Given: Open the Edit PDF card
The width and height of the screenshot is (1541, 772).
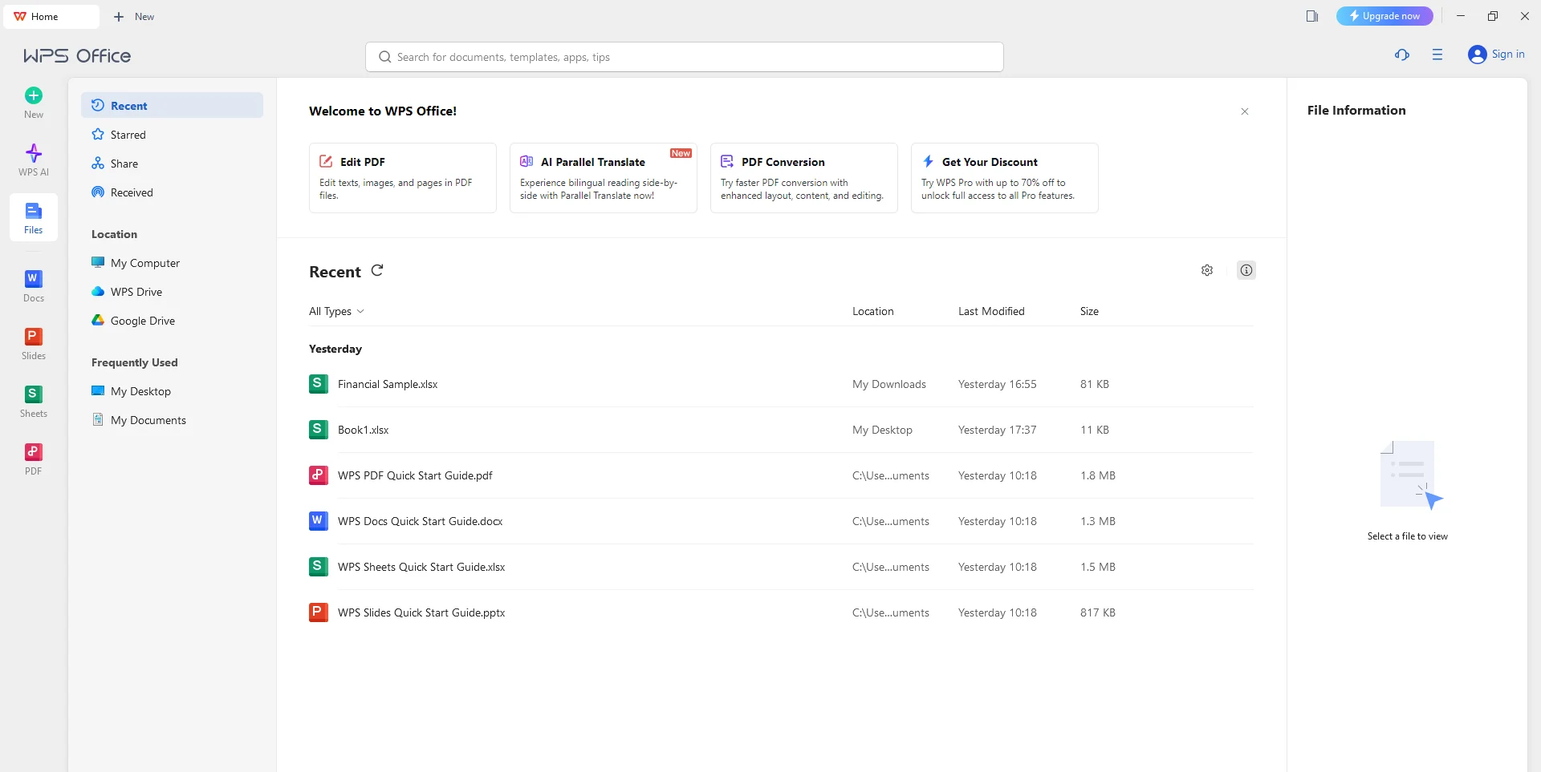Looking at the screenshot, I should [x=403, y=178].
